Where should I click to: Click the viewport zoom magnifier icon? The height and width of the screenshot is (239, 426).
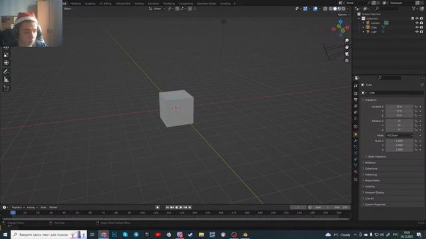(347, 40)
